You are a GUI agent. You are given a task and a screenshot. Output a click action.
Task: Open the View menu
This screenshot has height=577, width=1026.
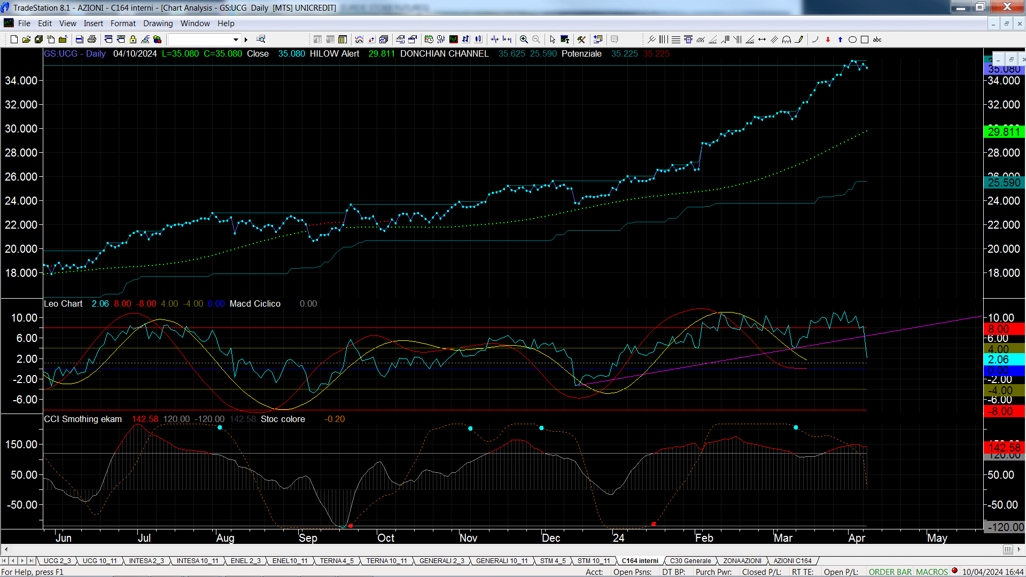(67, 23)
